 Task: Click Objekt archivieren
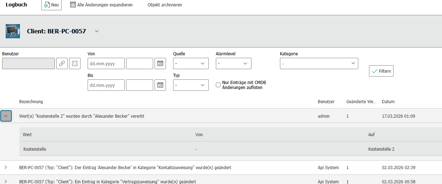tap(165, 5)
